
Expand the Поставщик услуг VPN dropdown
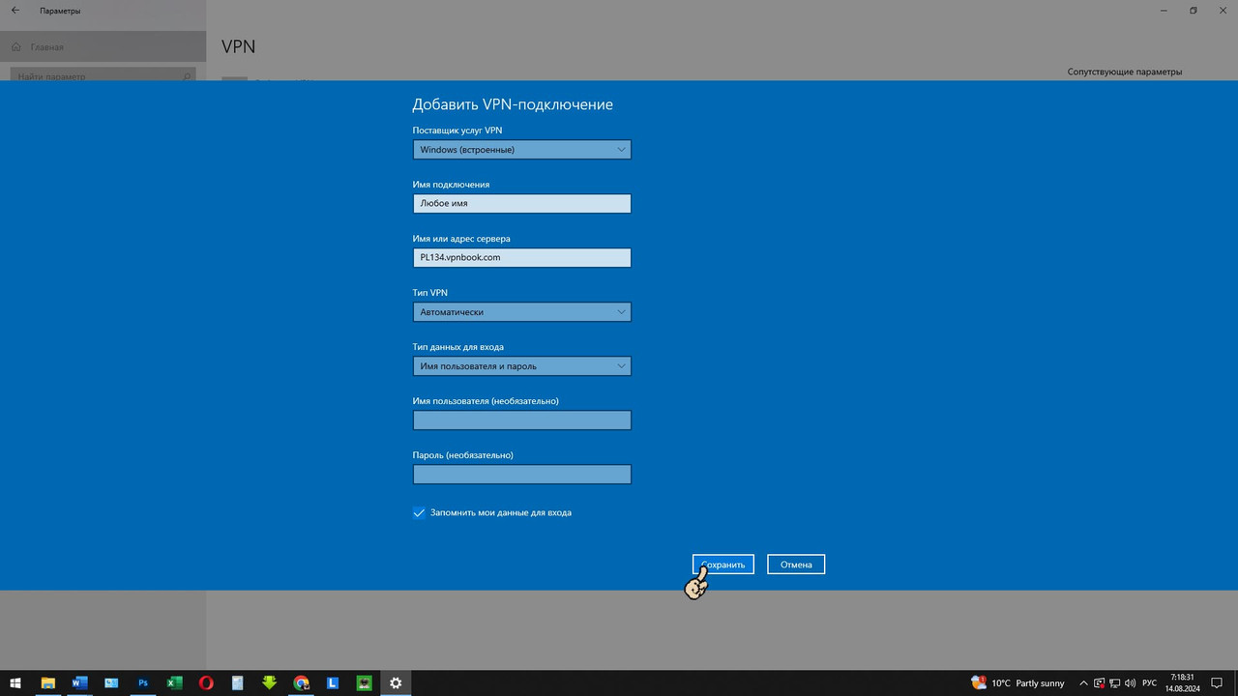tap(521, 149)
